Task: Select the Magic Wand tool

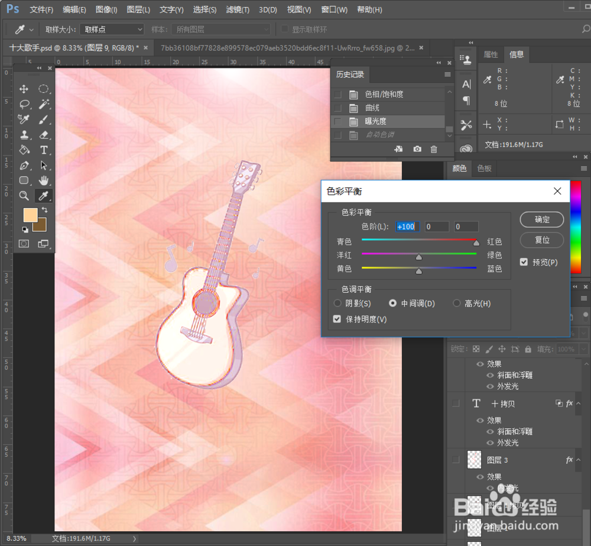Action: click(x=44, y=104)
